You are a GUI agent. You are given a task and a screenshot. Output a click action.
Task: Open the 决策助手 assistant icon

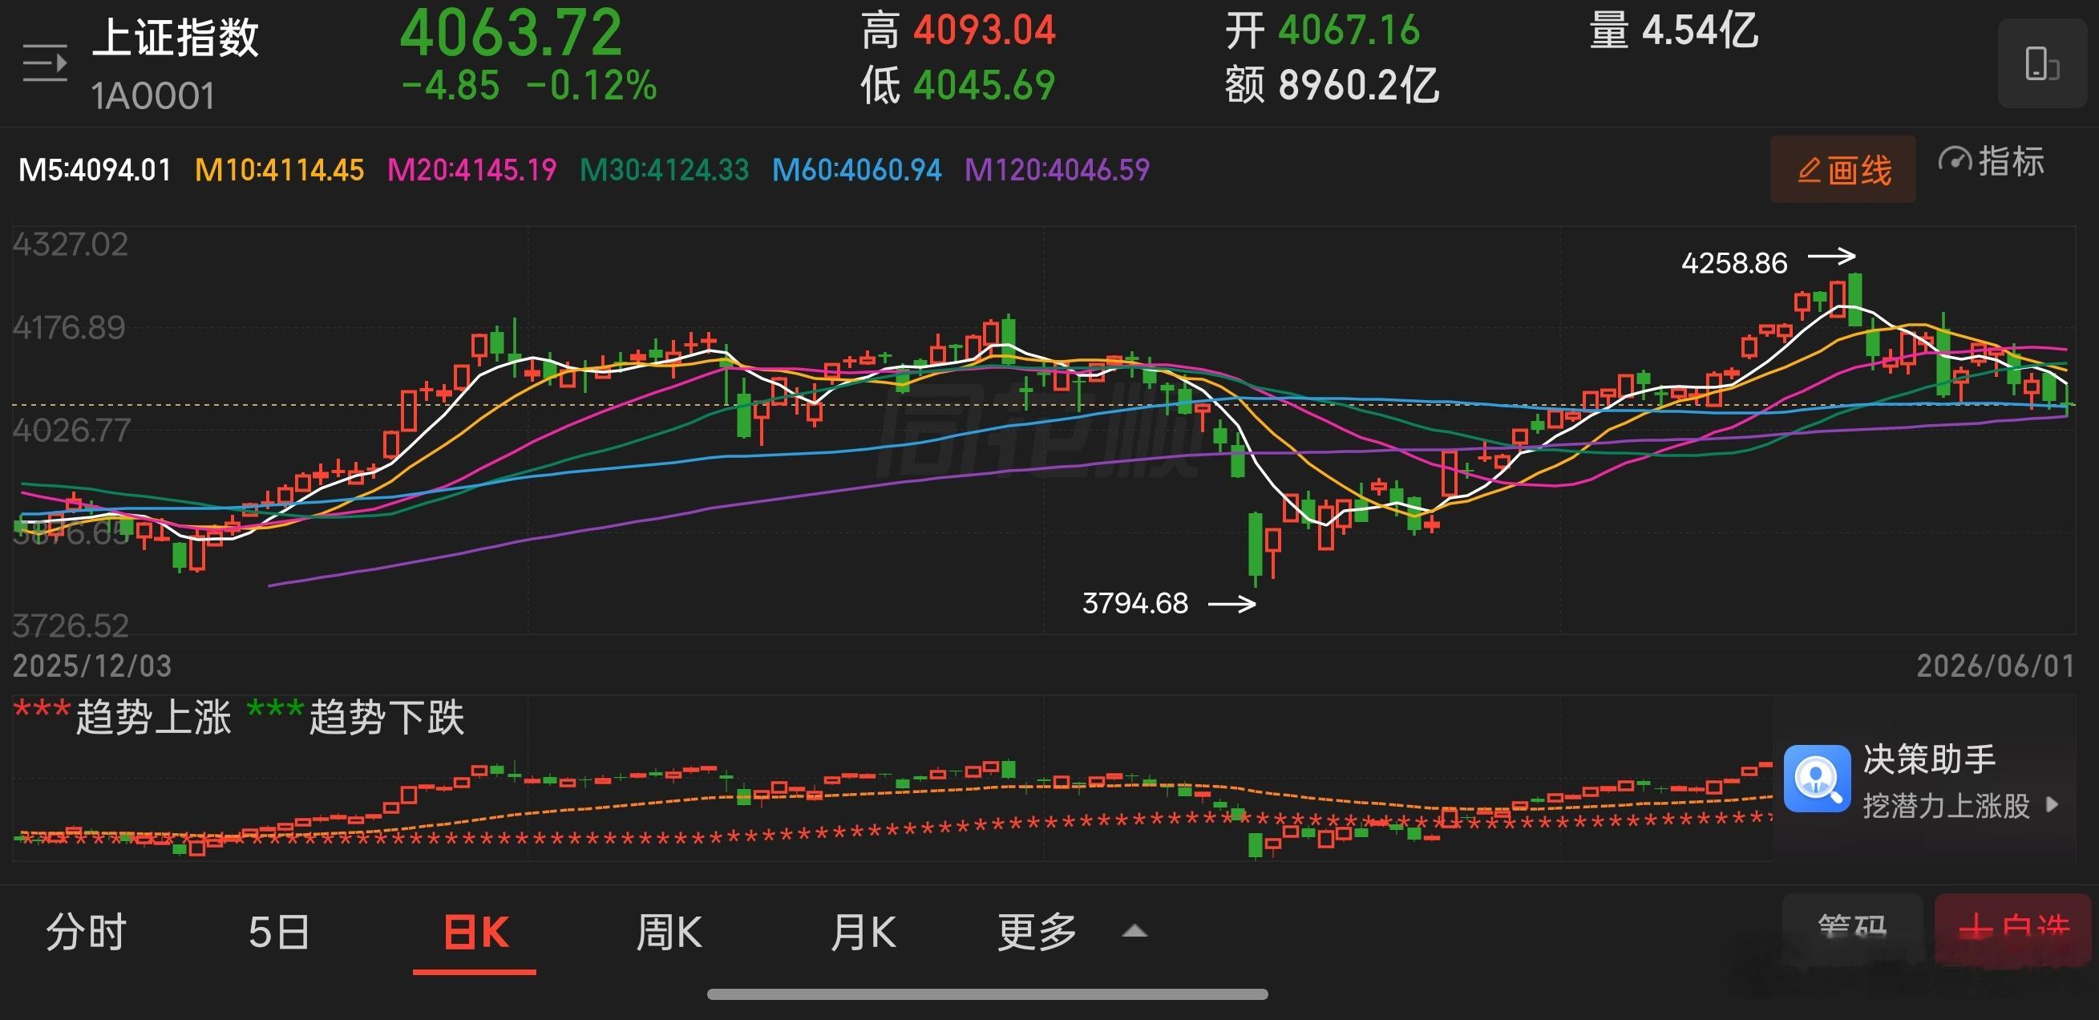[1817, 779]
